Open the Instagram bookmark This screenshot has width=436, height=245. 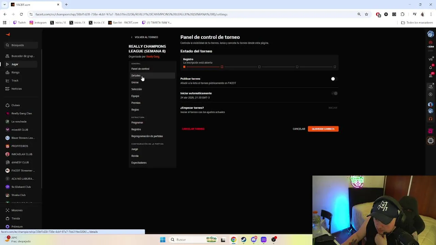pos(38,22)
